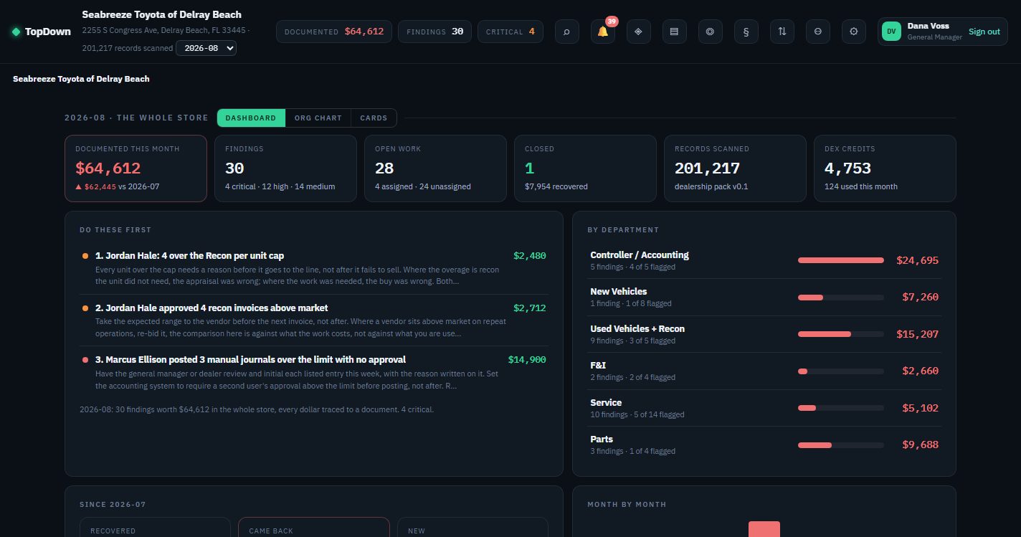This screenshot has height=537, width=1021.
Task: Click the diamond icon in the header
Action: 638,32
